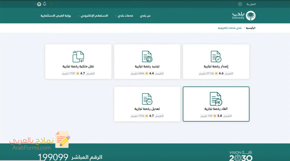Image resolution: width=290 pixels, height=161 pixels.
Task: Click the تعديل رخصة تجارية edit icon
Action: [147, 99]
